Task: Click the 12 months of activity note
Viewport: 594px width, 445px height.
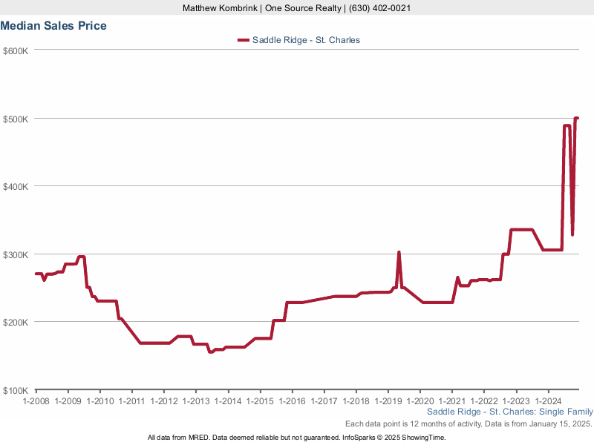Action: 468,423
